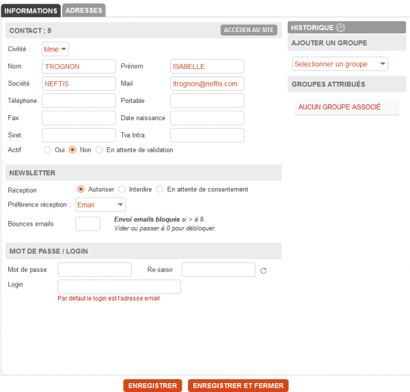The width and height of the screenshot is (410, 392).
Task: Switch to the Adresses tab
Action: point(84,11)
